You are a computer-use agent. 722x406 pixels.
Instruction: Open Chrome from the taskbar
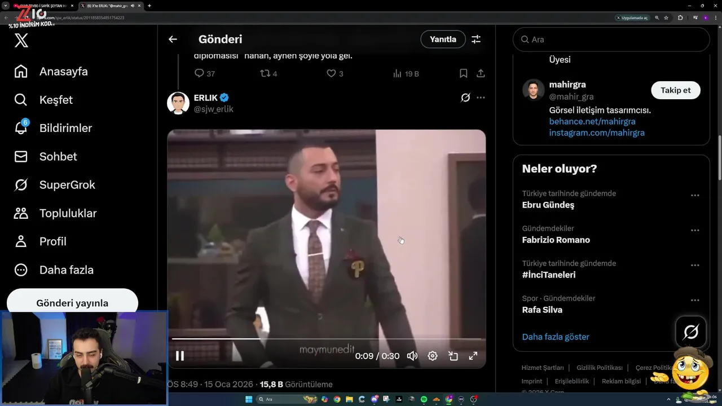pyautogui.click(x=337, y=399)
